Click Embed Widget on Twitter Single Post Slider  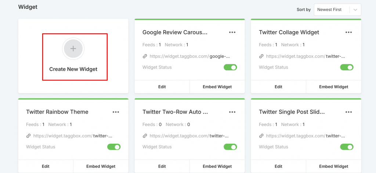click(333, 166)
